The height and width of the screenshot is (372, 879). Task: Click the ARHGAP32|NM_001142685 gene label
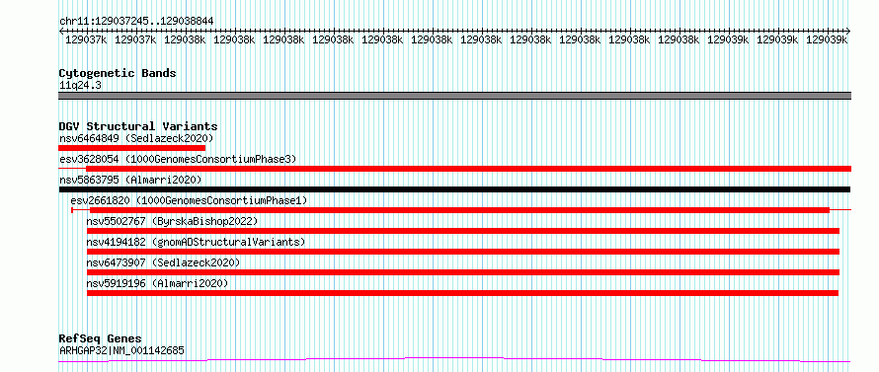[x=121, y=351]
